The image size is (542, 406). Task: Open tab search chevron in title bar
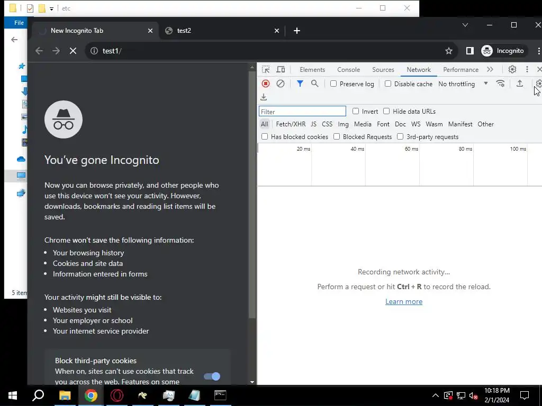tap(465, 25)
